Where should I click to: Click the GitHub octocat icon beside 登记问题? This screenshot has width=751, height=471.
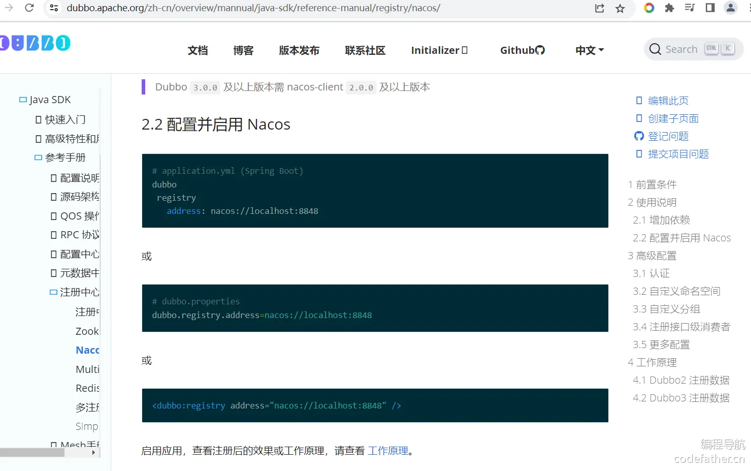(639, 136)
